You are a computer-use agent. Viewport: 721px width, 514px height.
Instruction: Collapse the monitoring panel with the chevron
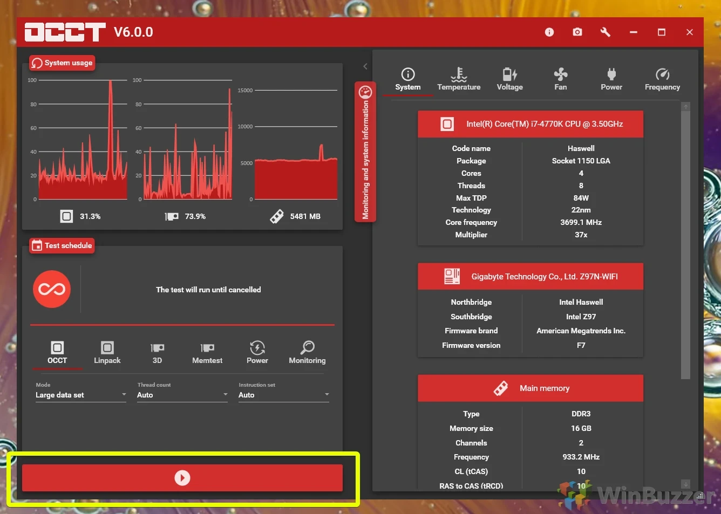click(x=365, y=66)
